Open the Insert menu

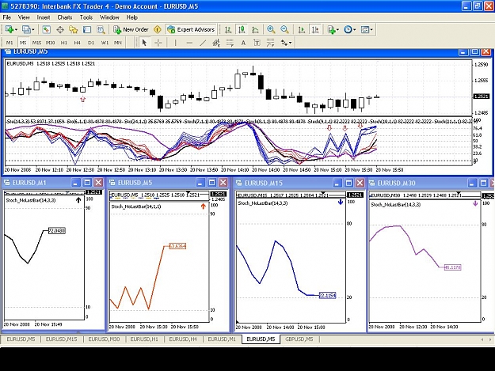point(44,17)
